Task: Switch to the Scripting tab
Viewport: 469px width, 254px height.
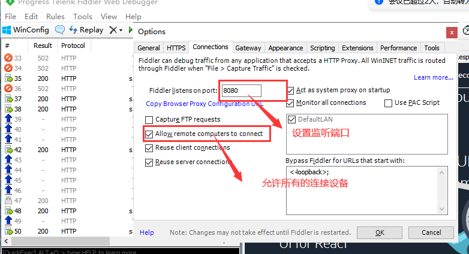Action: (x=323, y=48)
